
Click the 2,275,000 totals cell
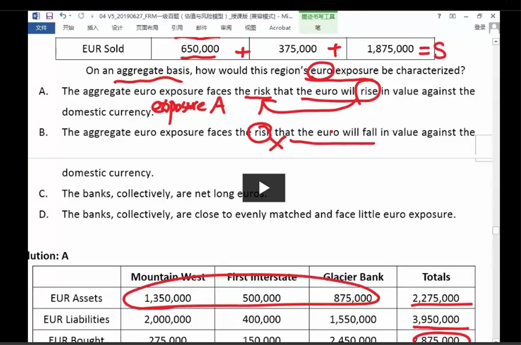[x=436, y=298]
